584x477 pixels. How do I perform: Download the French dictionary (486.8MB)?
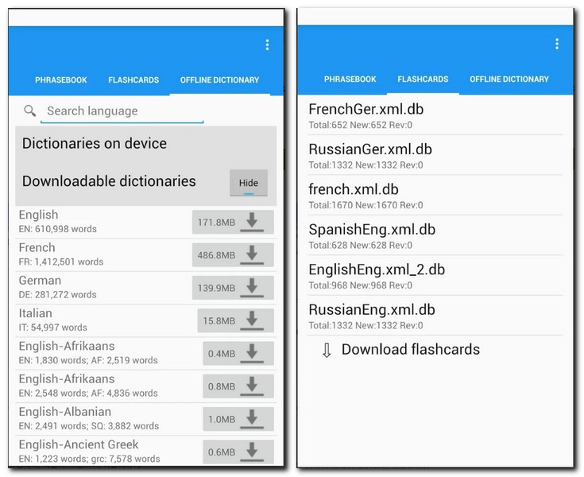[233, 255]
